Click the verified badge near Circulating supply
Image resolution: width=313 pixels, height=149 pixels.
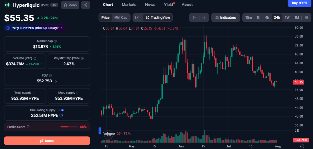coord(62,110)
